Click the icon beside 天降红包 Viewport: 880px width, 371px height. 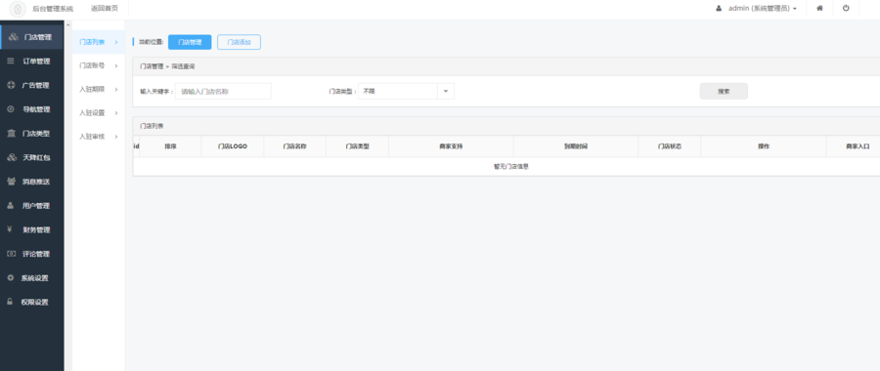[11, 157]
